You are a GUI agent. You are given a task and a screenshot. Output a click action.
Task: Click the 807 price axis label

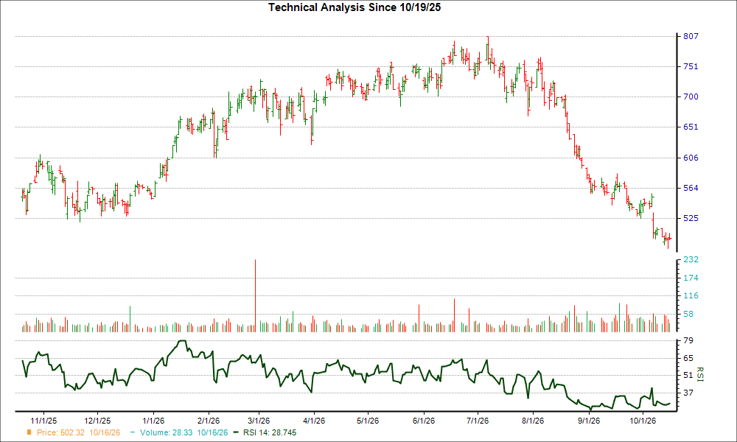click(x=691, y=36)
